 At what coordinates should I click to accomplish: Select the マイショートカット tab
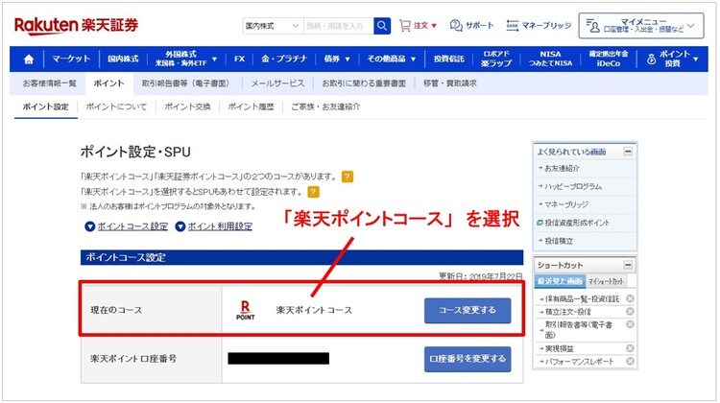coord(606,281)
